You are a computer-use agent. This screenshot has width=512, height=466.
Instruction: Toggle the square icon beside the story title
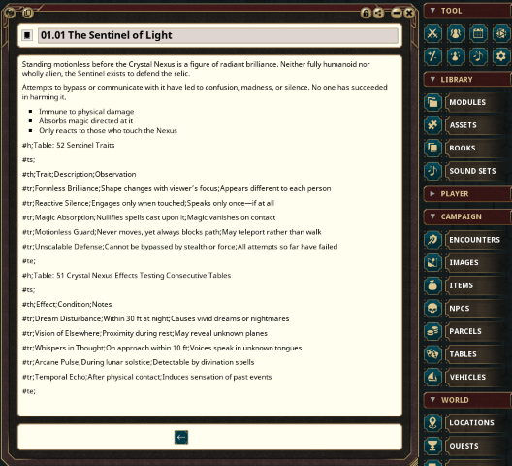[x=27, y=35]
